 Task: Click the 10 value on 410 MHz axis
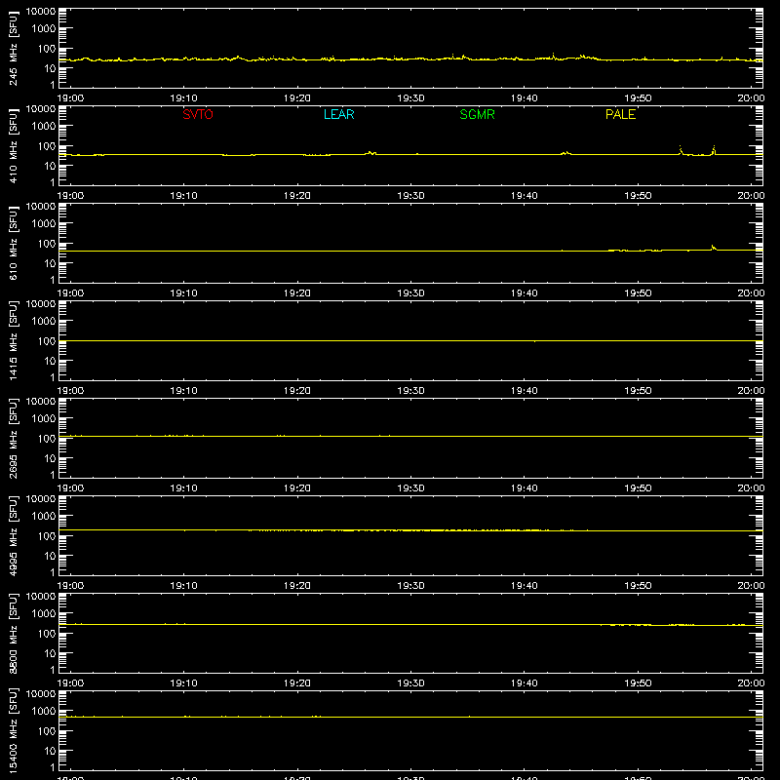pos(50,166)
